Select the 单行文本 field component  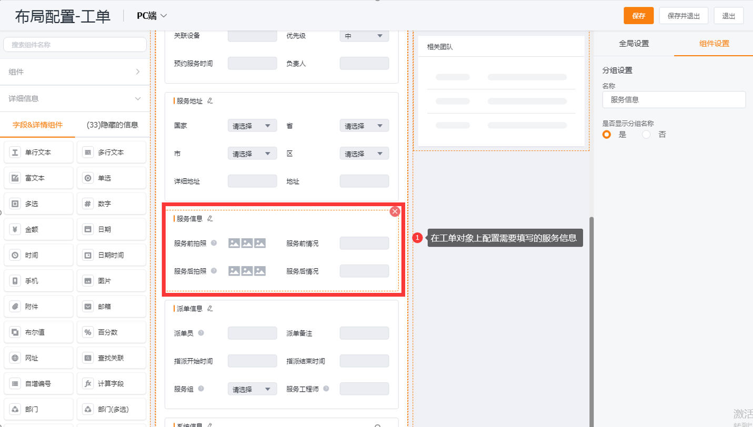click(x=38, y=152)
